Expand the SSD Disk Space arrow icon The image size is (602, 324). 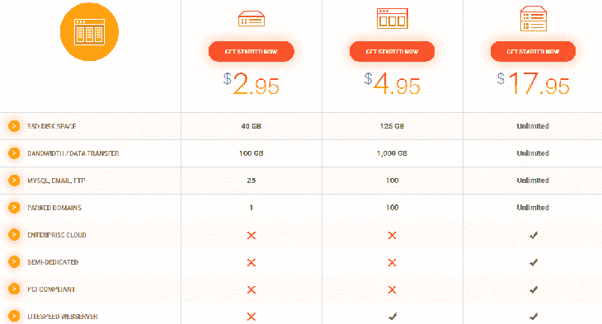[x=14, y=126]
